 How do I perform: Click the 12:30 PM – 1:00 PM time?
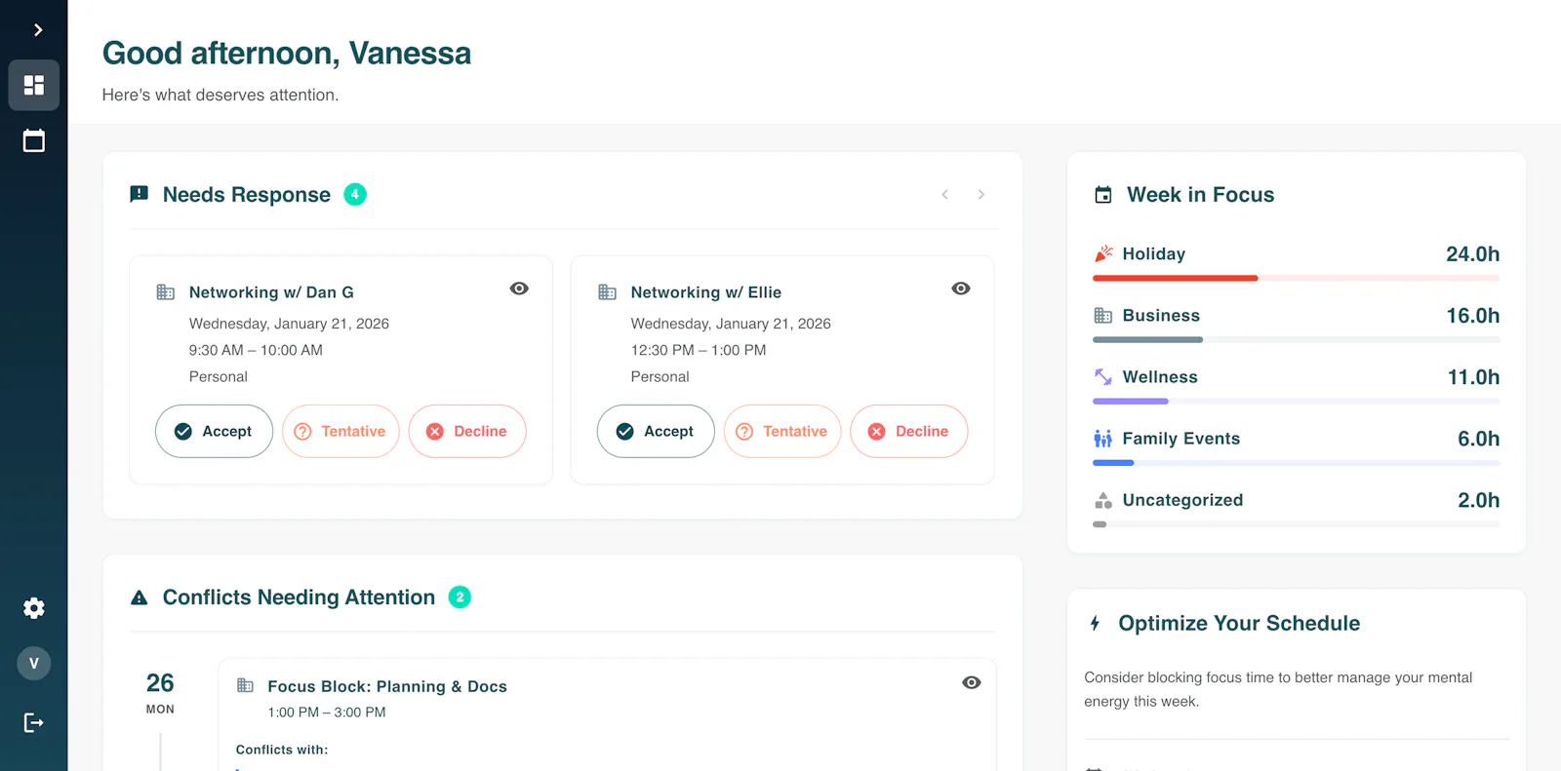coord(699,350)
